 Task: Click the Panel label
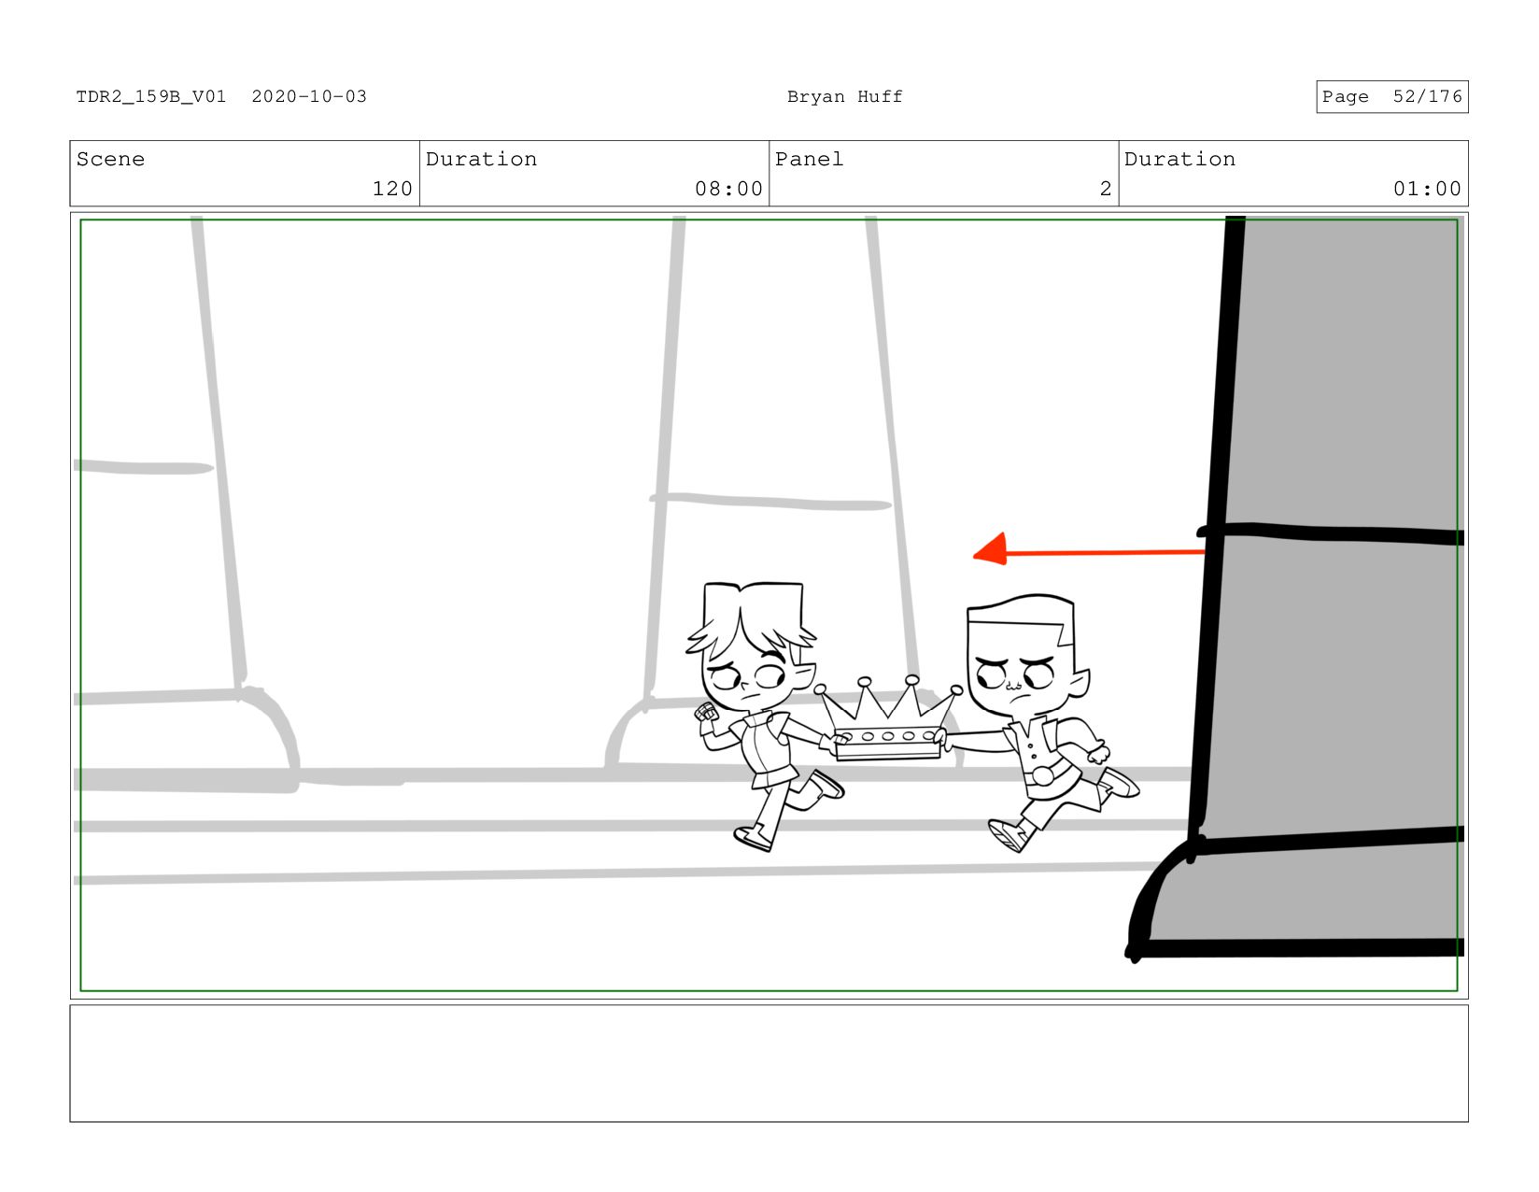[809, 159]
